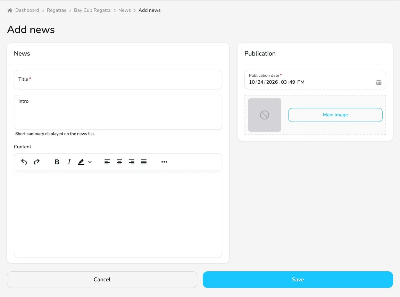Select the minutes 49 in publication date
Screen dimensions: 400x297
[292, 82]
